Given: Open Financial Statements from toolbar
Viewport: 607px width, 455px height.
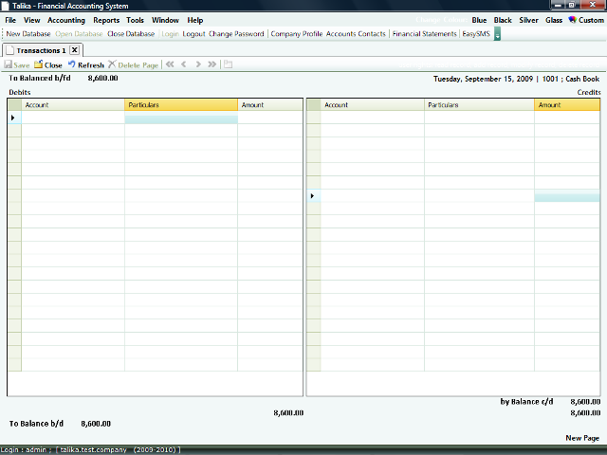Looking at the screenshot, I should 424,34.
